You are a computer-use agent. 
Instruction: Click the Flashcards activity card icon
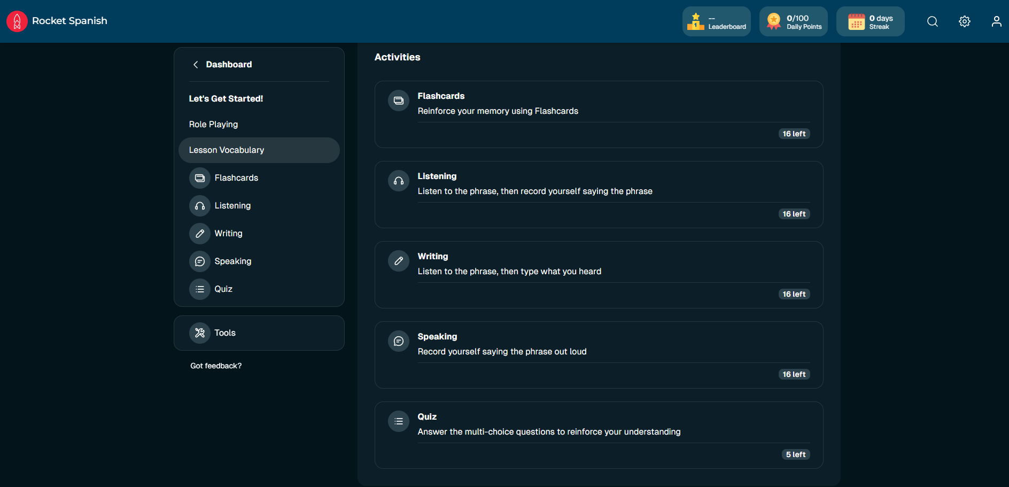(x=399, y=101)
